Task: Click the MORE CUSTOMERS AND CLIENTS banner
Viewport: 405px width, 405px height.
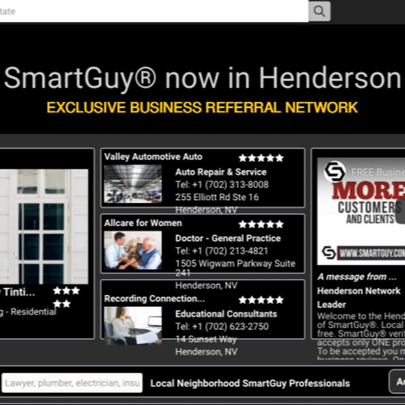Action: (364, 202)
